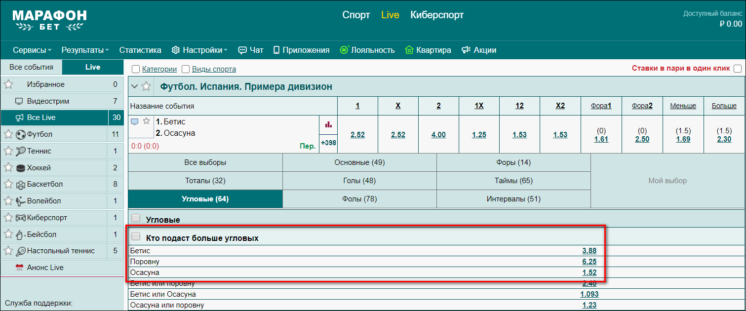Add Бетис – Осасуна match to favorites star
This screenshot has width=746, height=311.
pos(146,121)
